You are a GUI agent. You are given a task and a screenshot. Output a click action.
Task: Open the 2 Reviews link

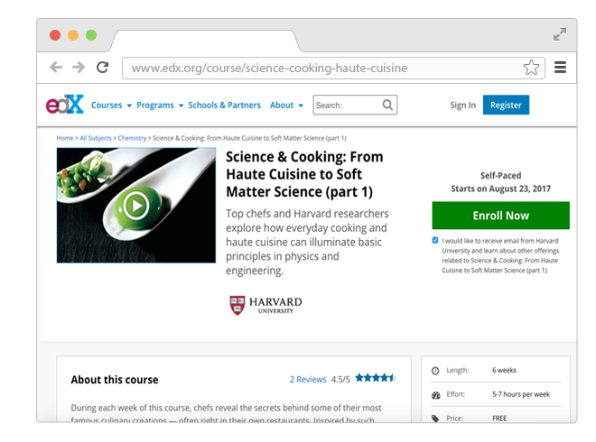click(x=308, y=380)
